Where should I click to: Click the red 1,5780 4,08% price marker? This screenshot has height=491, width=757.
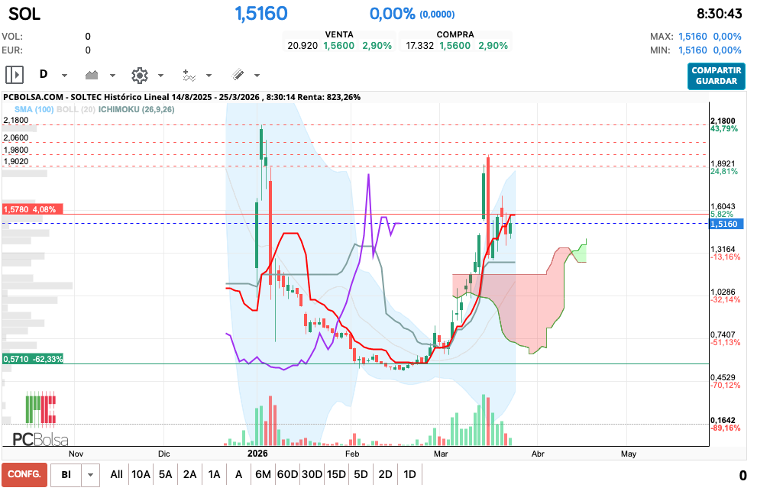click(x=32, y=209)
